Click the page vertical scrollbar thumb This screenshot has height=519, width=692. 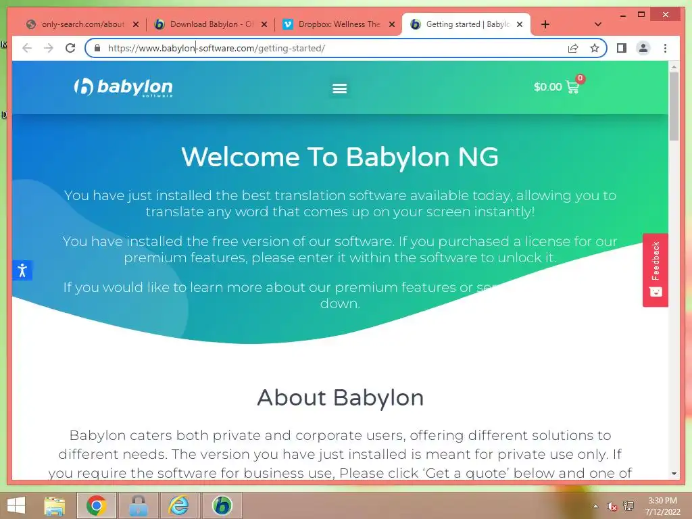pyautogui.click(x=674, y=106)
